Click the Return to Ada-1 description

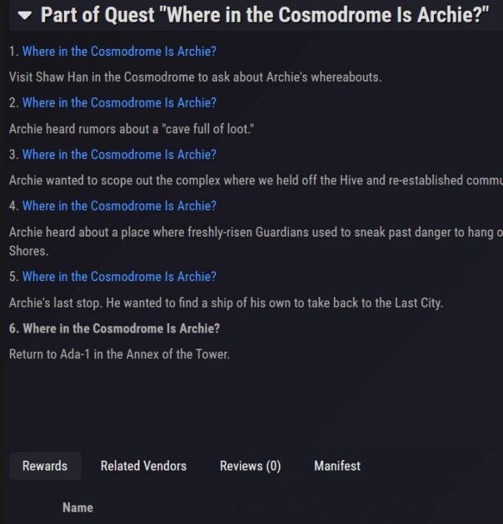(x=119, y=354)
